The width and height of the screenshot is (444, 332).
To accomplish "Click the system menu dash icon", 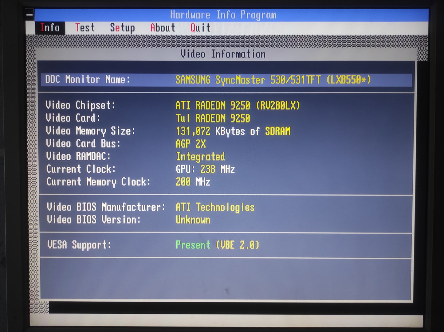I will (30, 14).
